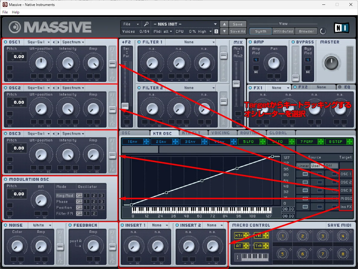Click the KTr macro drag handle

pos(246,236)
